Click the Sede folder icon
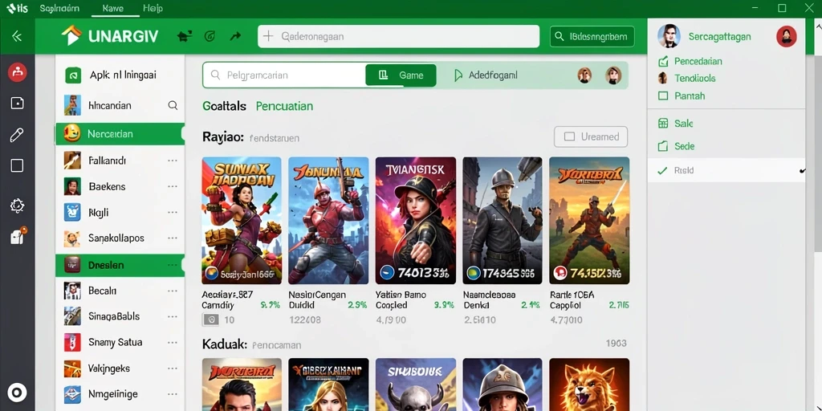Screen dimensions: 822x411 click(663, 146)
